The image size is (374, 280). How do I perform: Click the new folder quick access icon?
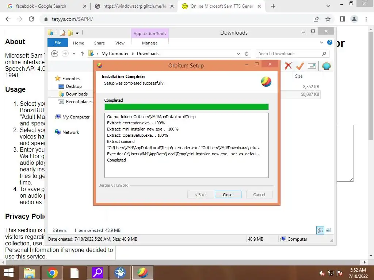tap(70, 32)
